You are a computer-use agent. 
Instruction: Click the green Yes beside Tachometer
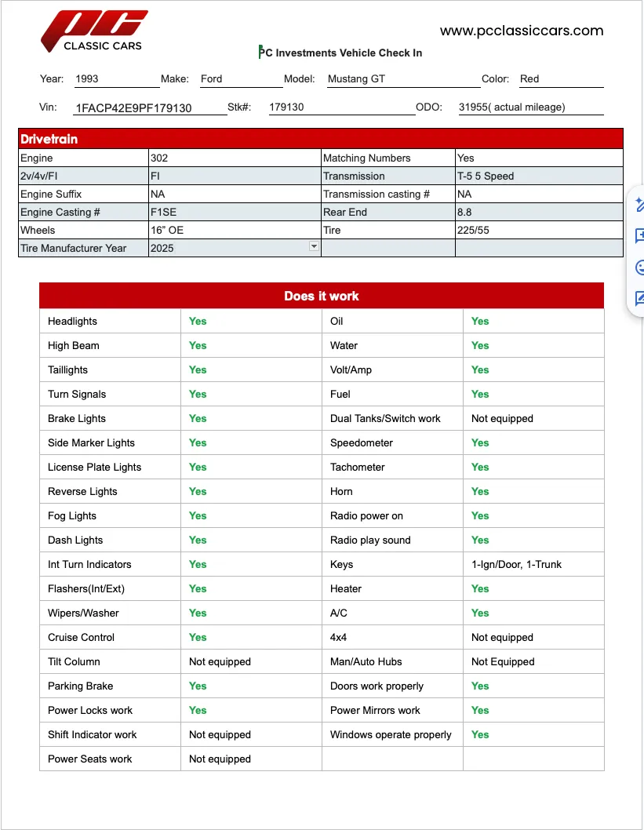point(480,468)
